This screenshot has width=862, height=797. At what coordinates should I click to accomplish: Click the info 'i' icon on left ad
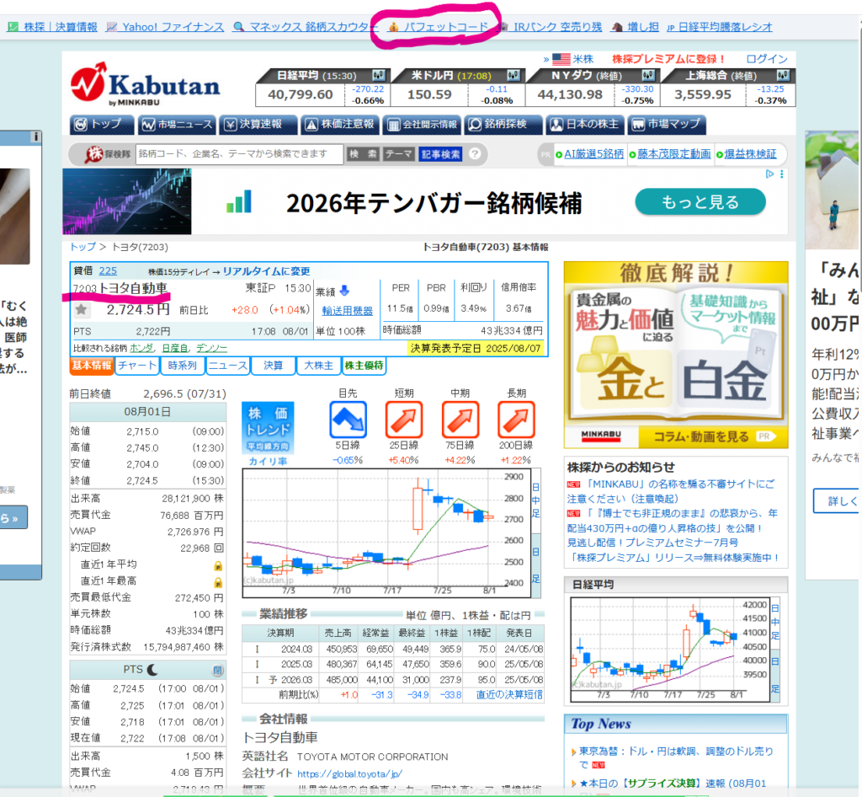(35, 136)
